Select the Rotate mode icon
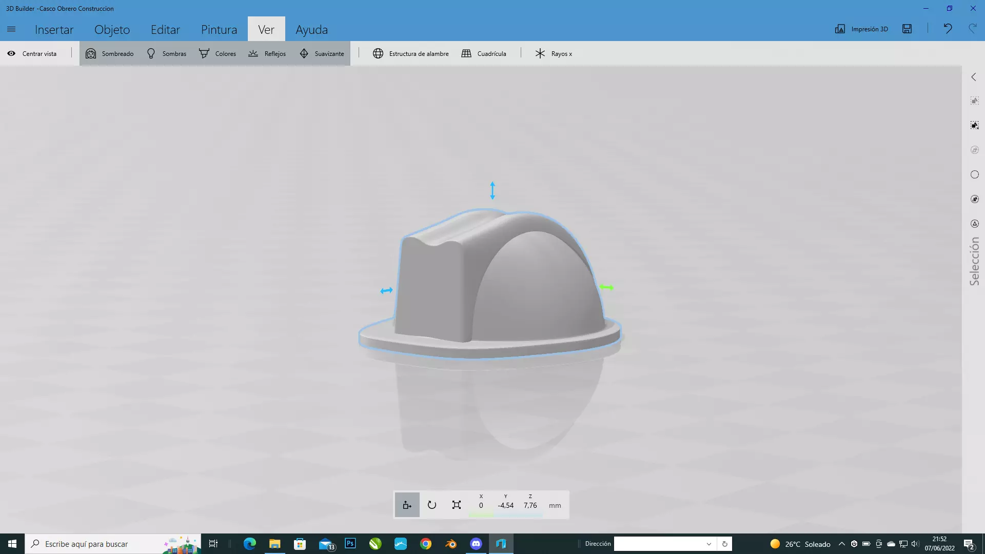985x554 pixels. (431, 505)
